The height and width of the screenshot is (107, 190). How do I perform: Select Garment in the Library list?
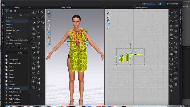[9, 18]
